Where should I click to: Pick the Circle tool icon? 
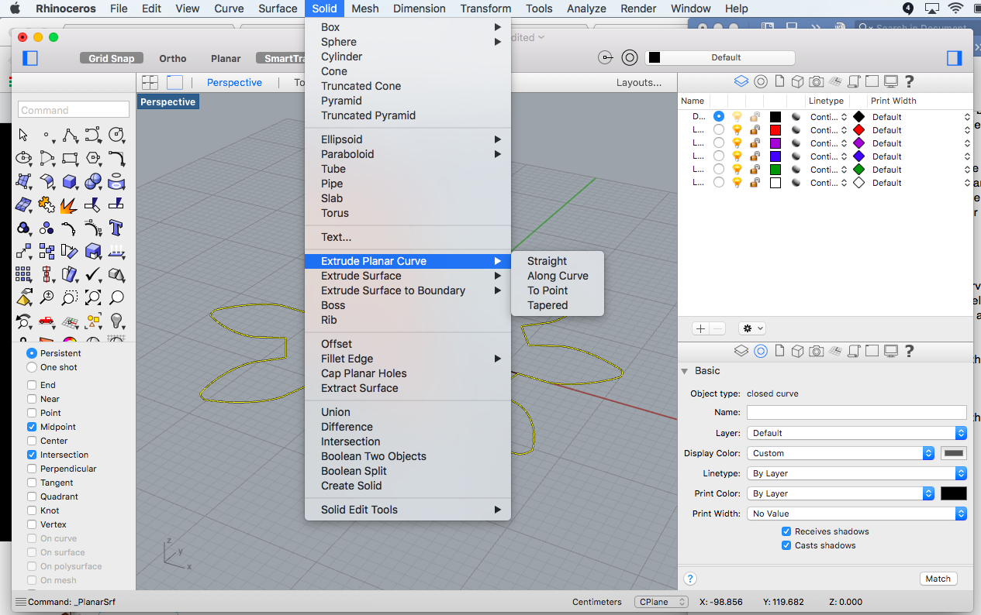point(117,135)
